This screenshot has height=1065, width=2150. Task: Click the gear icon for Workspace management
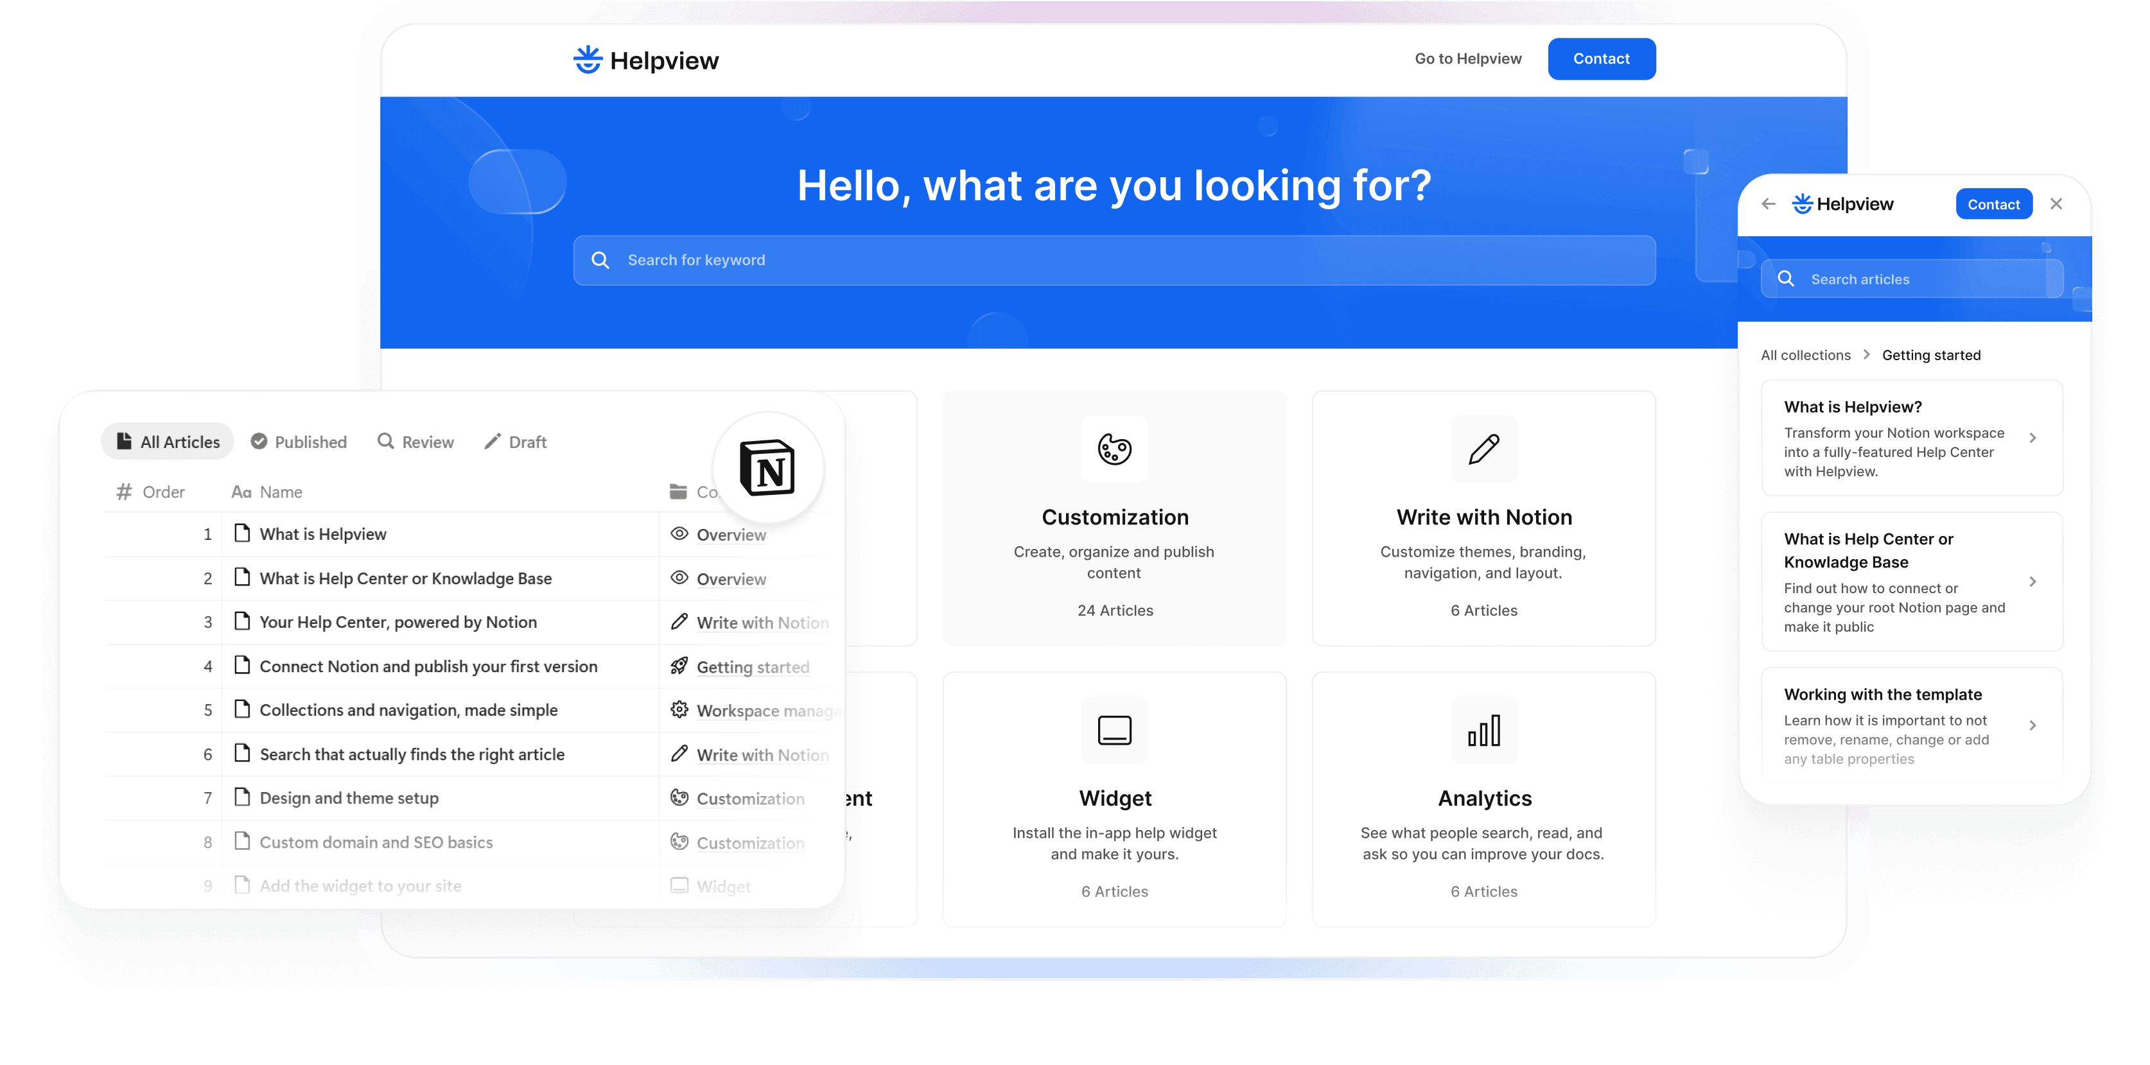pyautogui.click(x=679, y=709)
